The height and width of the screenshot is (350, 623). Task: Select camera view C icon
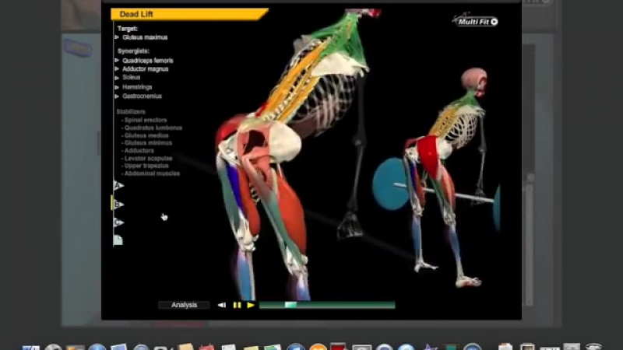pos(118,222)
